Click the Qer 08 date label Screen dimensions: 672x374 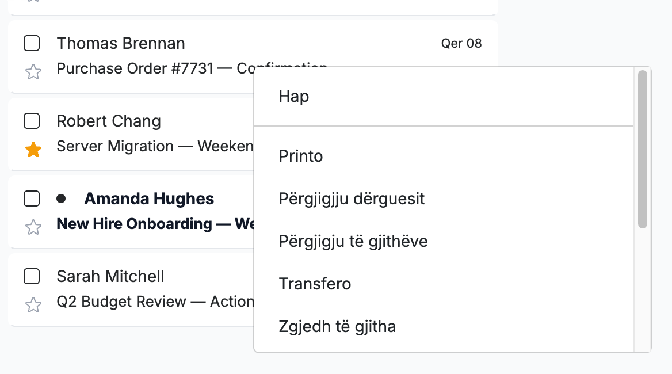pos(461,43)
